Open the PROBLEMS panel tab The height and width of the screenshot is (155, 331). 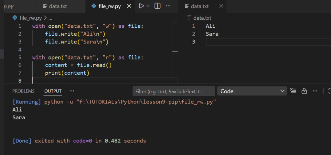23,91
